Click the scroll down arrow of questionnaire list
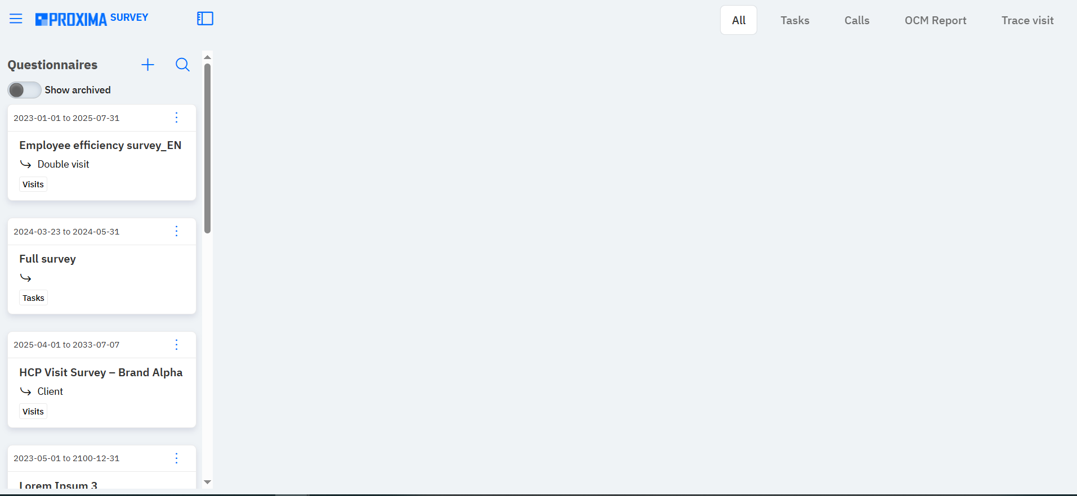The image size is (1077, 496). pyautogui.click(x=207, y=482)
